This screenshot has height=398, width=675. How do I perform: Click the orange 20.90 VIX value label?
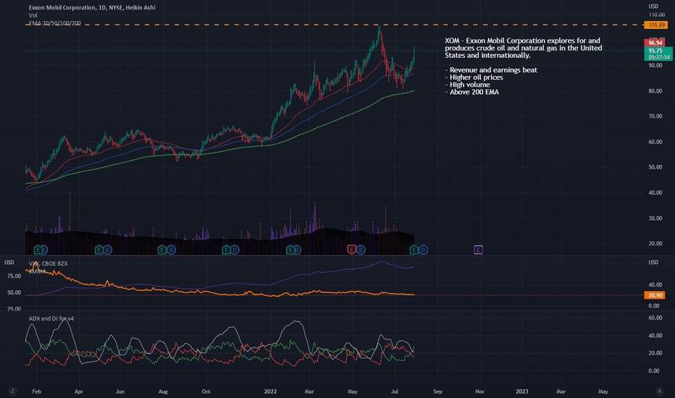coord(654,295)
